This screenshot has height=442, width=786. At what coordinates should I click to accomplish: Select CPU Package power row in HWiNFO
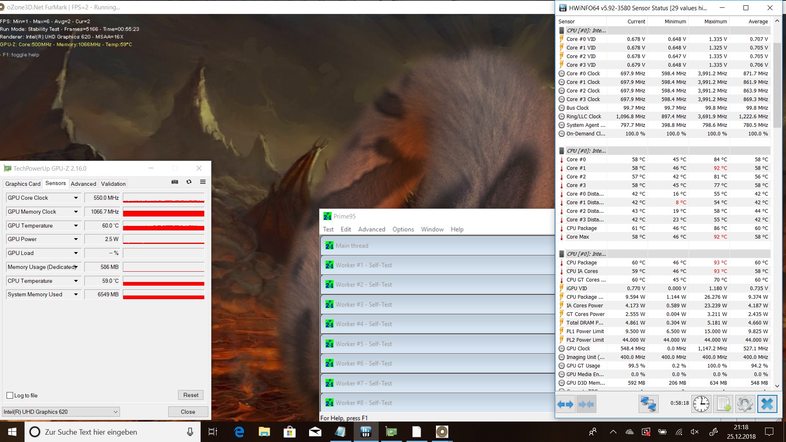[664, 297]
